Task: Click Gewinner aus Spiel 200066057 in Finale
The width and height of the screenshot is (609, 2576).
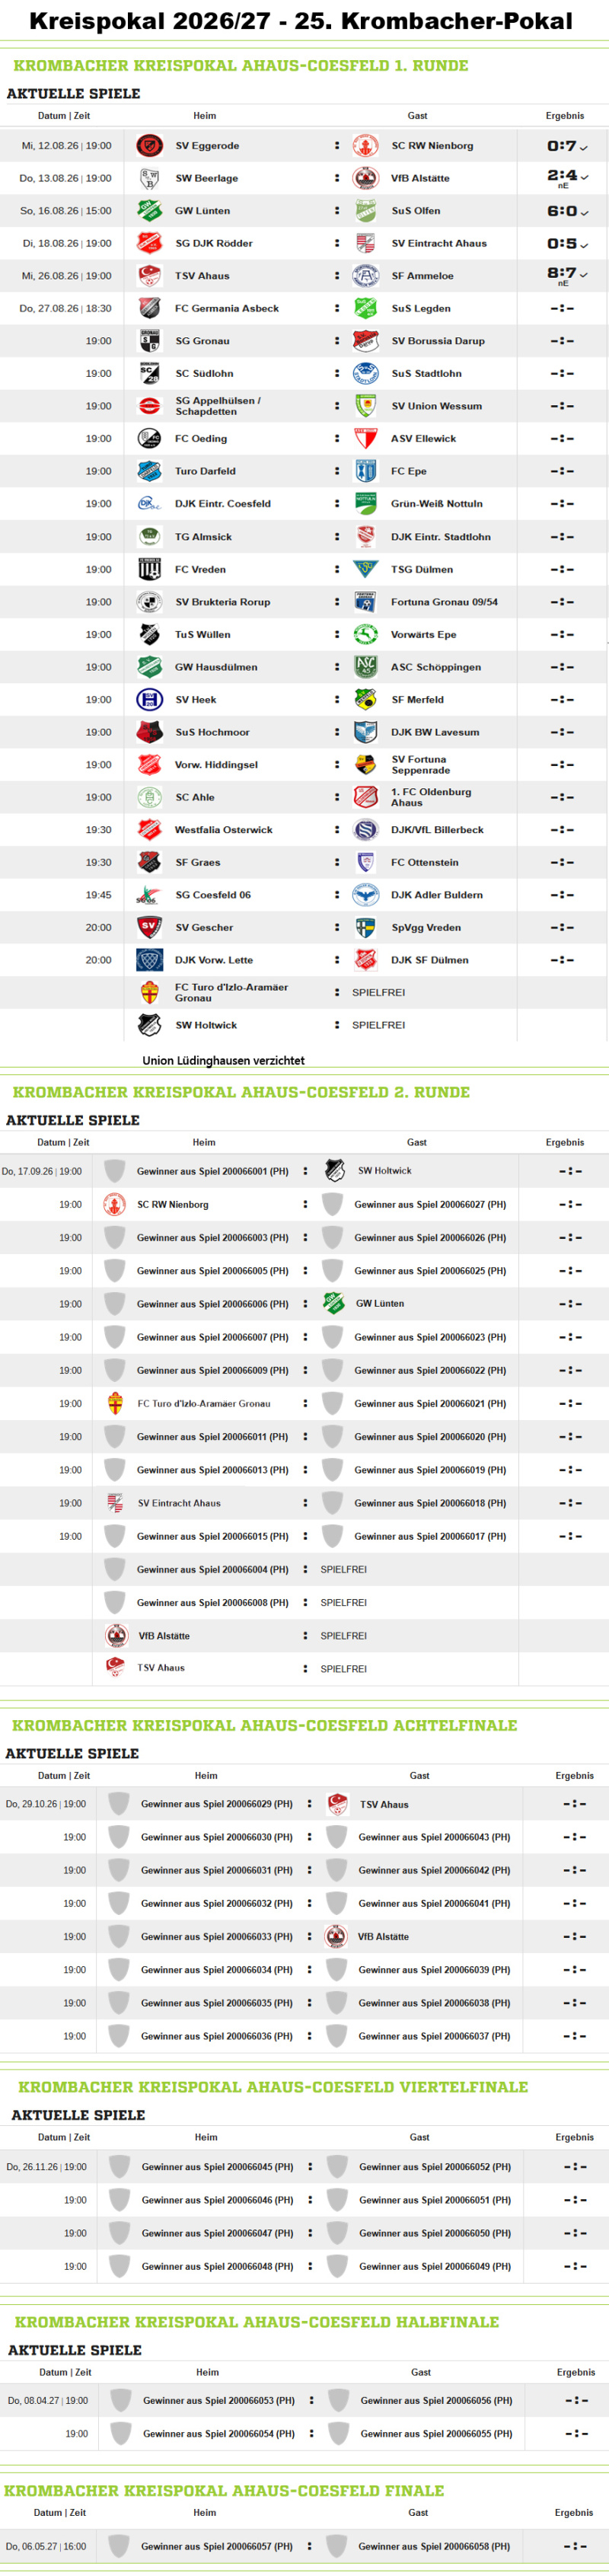Action: (x=216, y=2546)
